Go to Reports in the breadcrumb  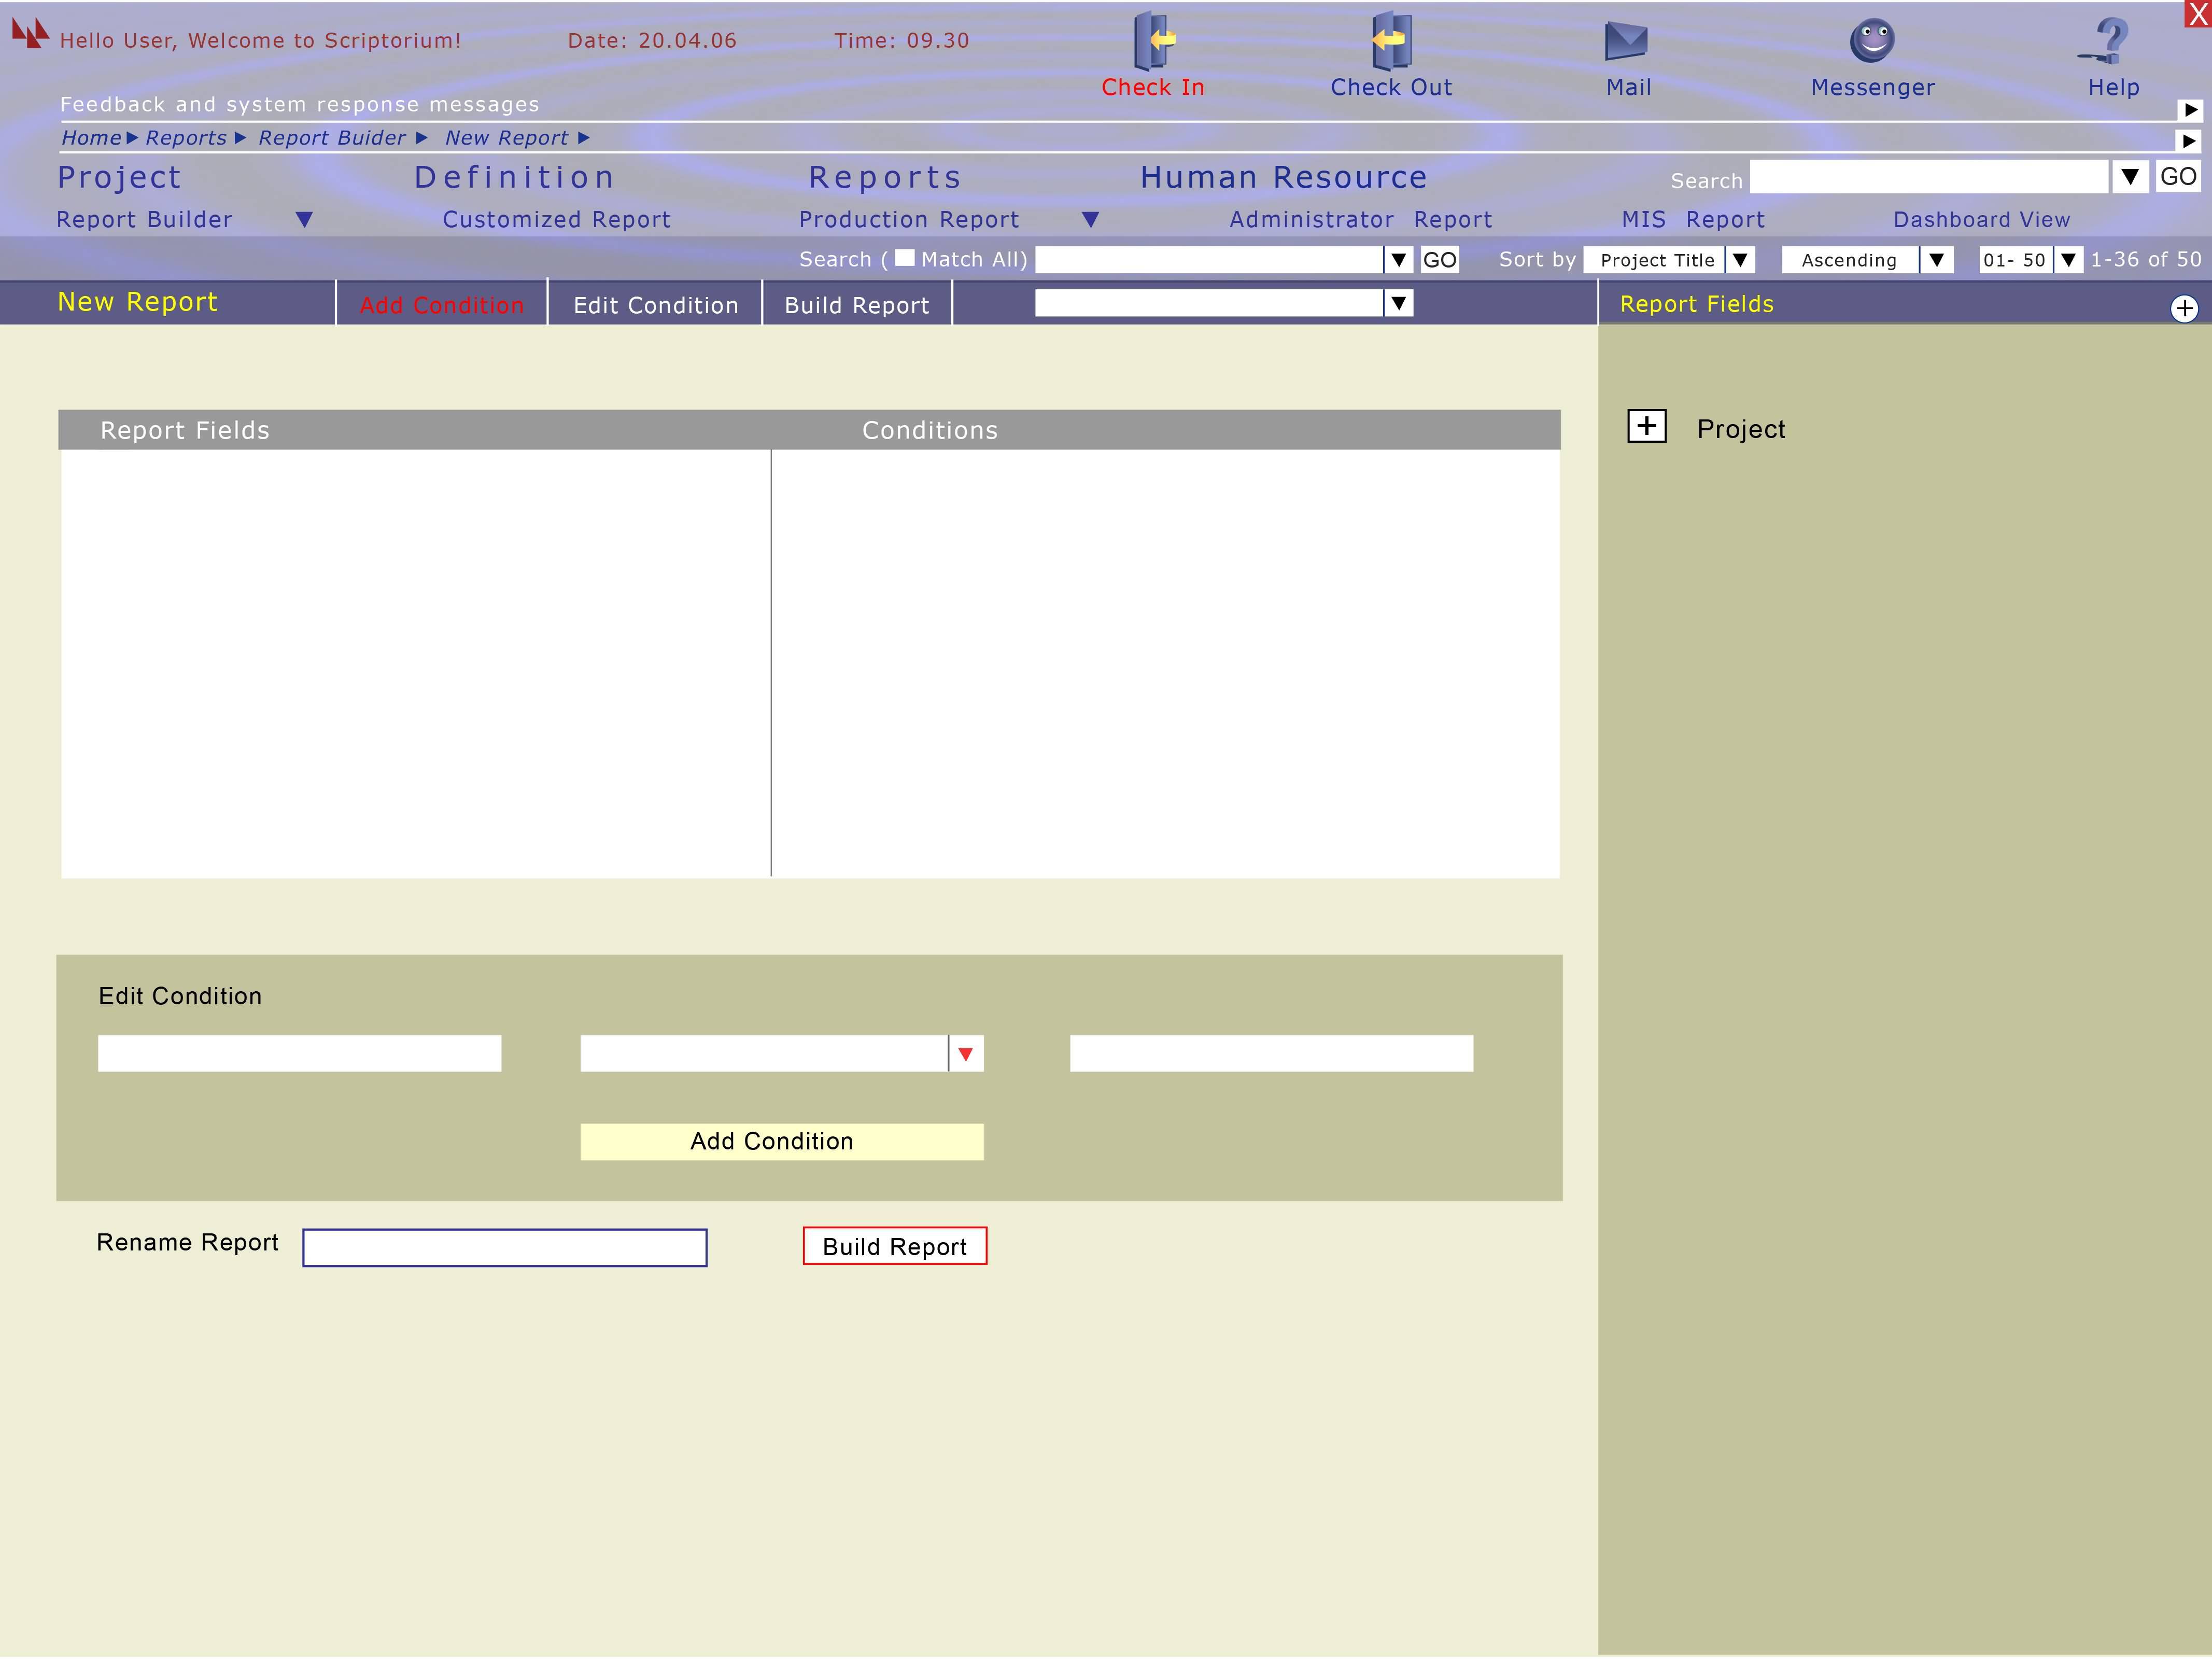[186, 138]
